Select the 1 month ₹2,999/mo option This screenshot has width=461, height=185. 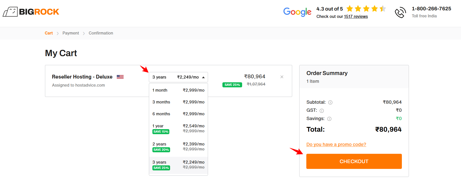tap(178, 90)
